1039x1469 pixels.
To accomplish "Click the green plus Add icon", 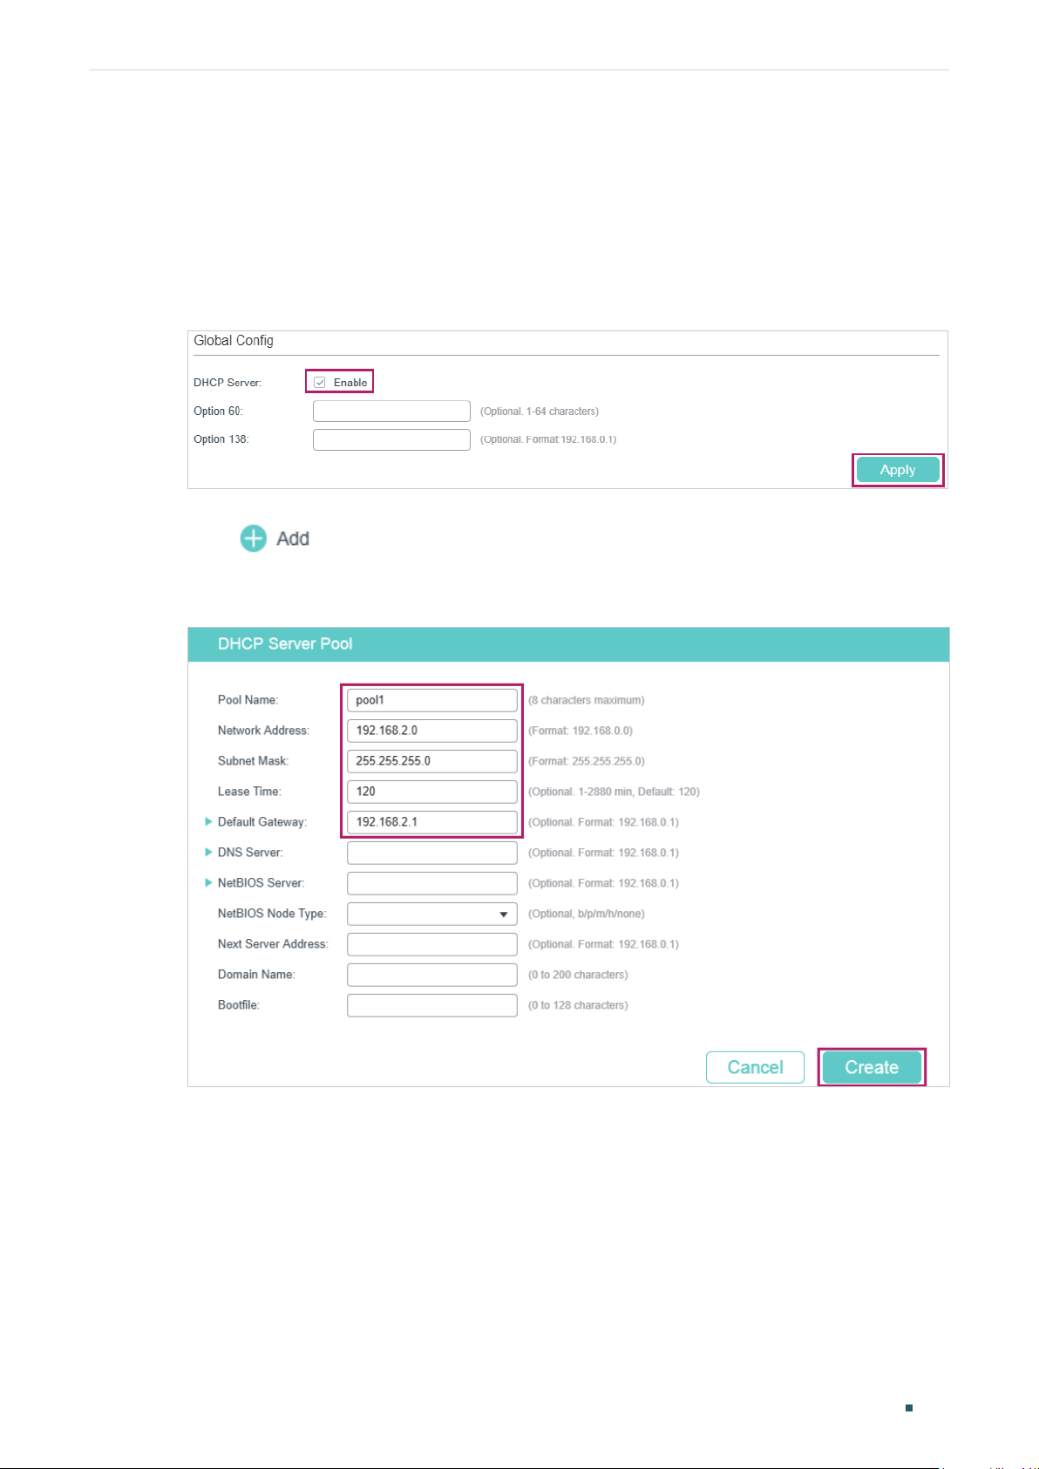I will coord(254,539).
